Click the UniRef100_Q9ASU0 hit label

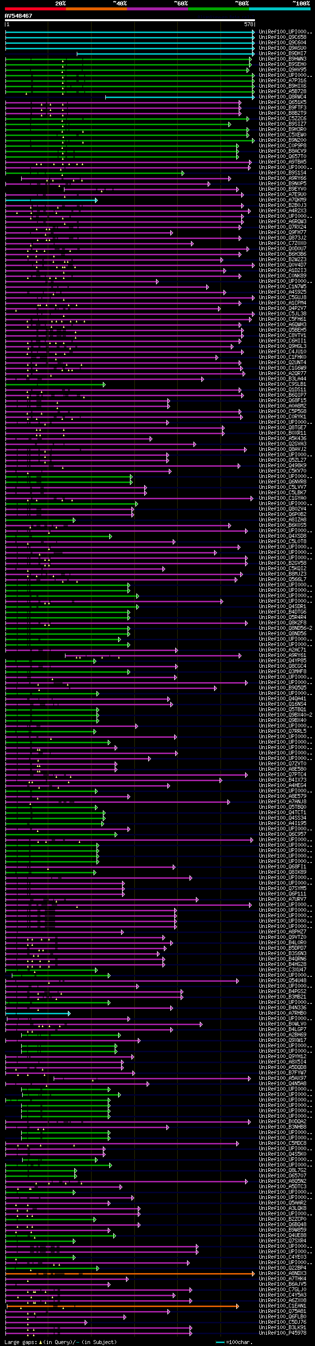tap(283, 48)
